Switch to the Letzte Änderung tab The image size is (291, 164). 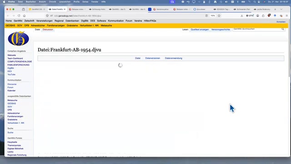point(262,9)
